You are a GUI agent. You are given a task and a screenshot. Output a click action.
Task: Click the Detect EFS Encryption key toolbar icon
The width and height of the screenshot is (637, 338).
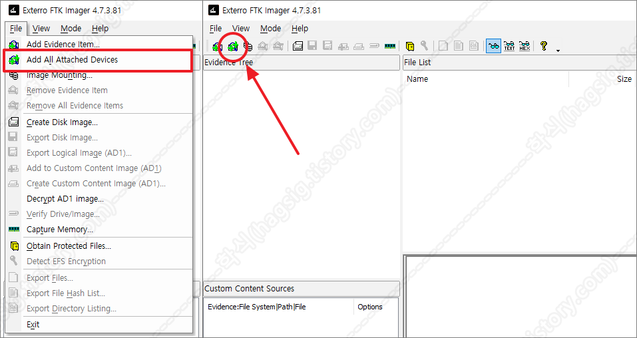coord(424,46)
